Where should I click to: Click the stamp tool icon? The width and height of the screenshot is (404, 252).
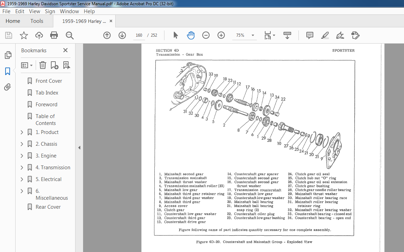[355, 35]
